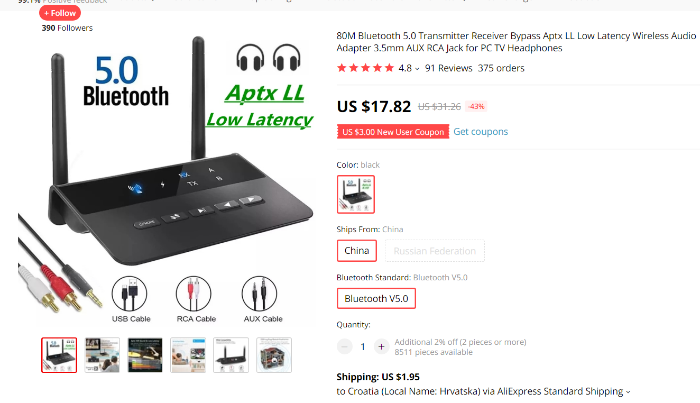This screenshot has height=403, width=700.
Task: View the second thumbnail showing TV usage
Action: [x=103, y=355]
